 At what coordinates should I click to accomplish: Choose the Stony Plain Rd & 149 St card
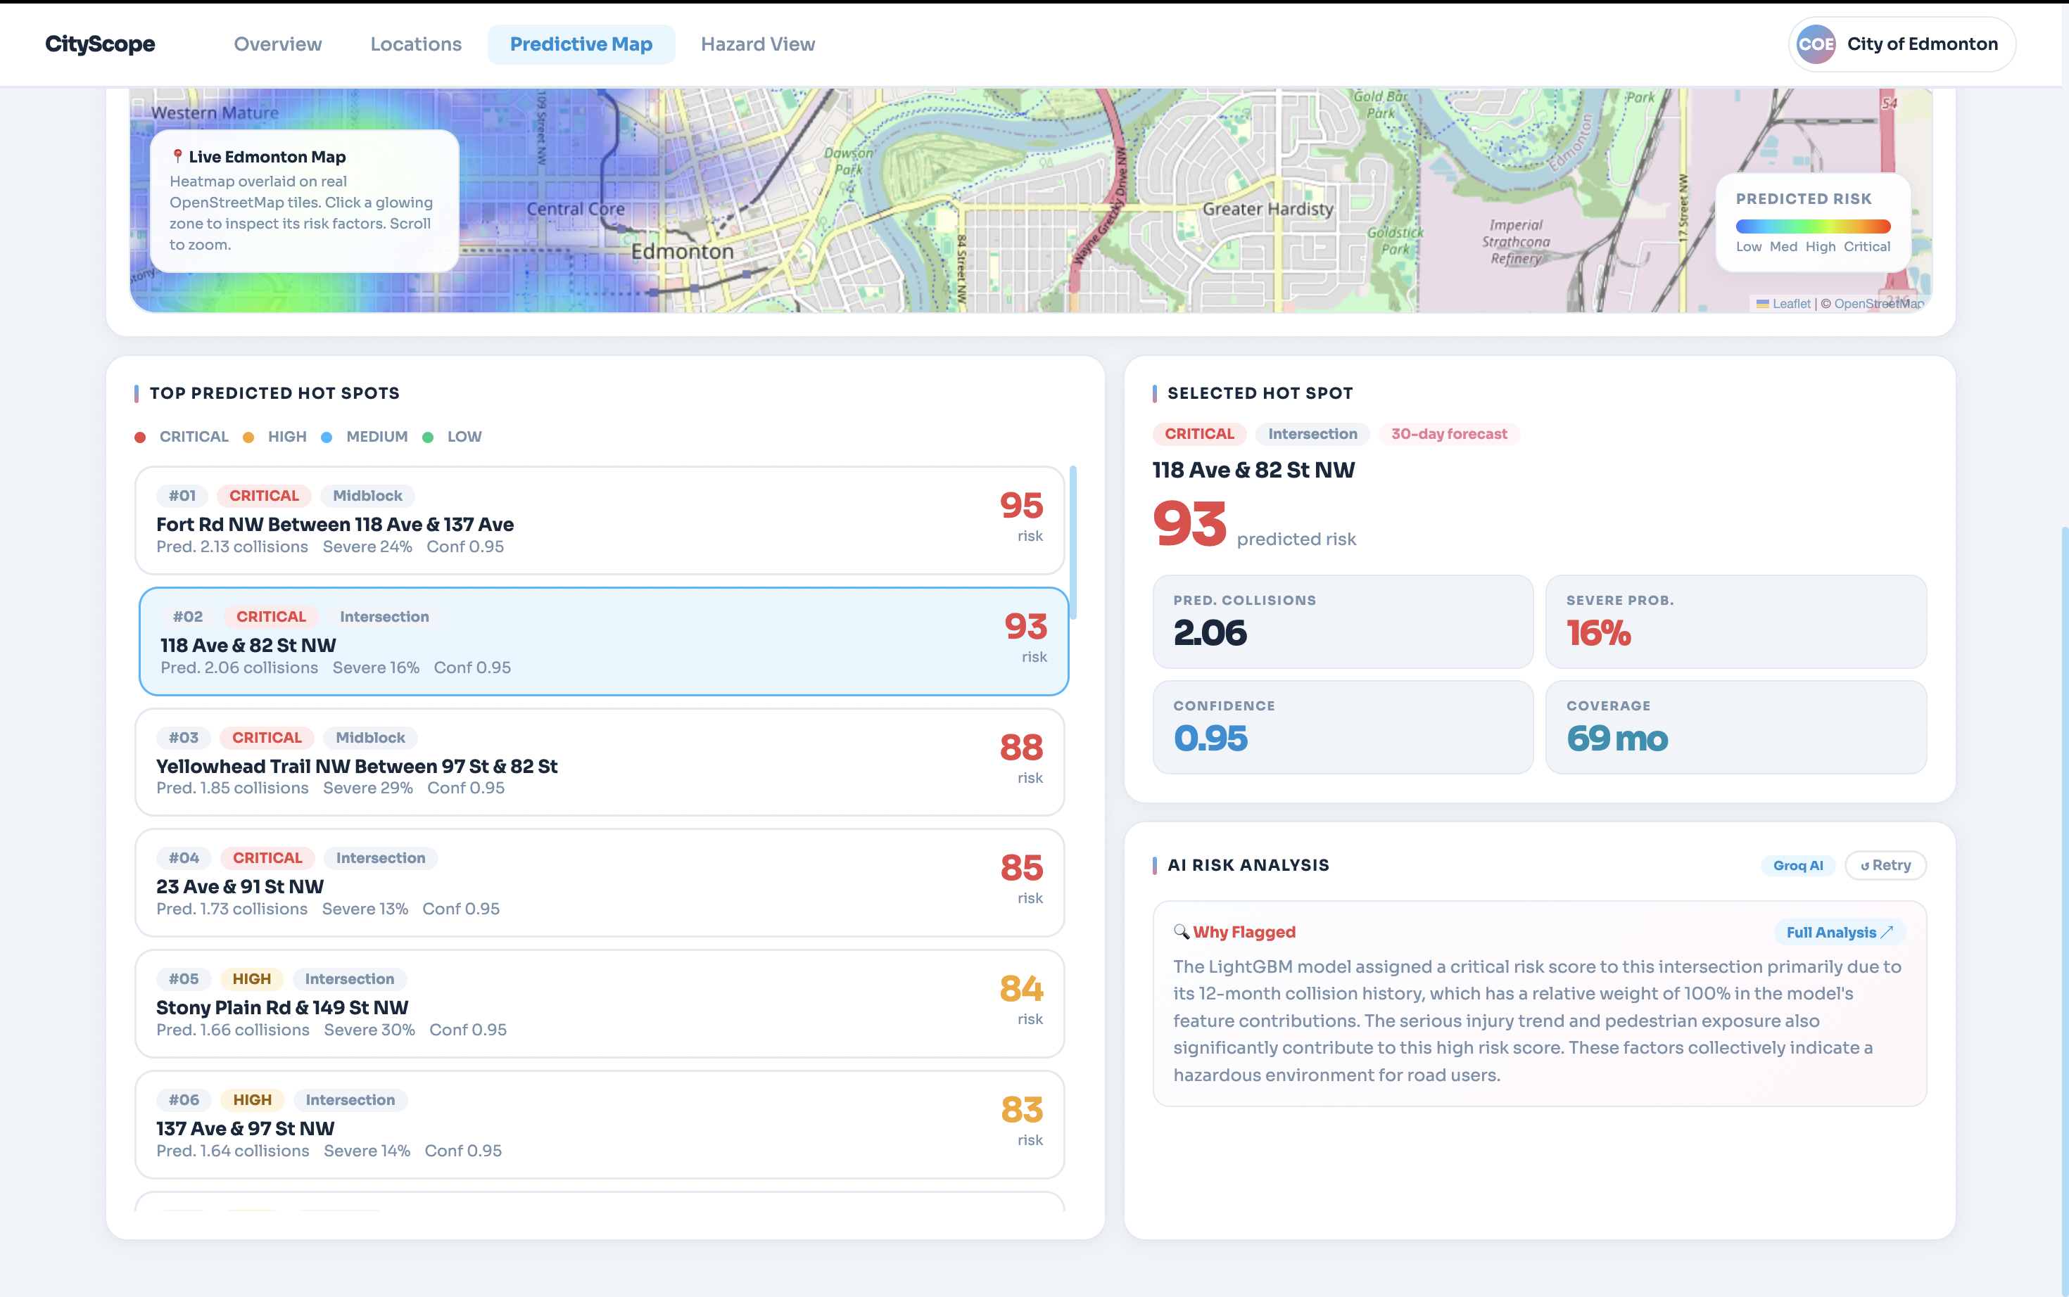[599, 1004]
